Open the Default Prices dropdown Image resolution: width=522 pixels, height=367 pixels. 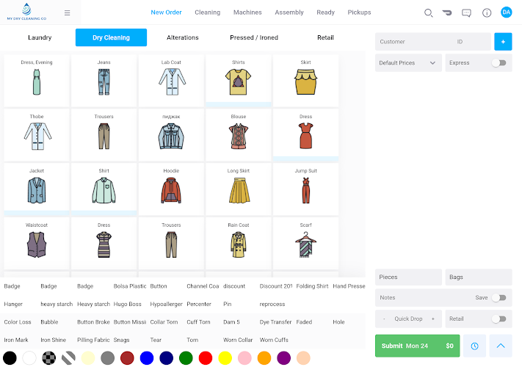point(408,63)
